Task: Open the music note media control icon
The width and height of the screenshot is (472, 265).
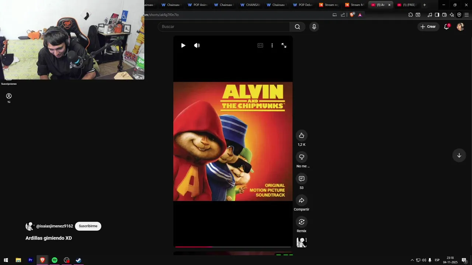Action: [430, 15]
